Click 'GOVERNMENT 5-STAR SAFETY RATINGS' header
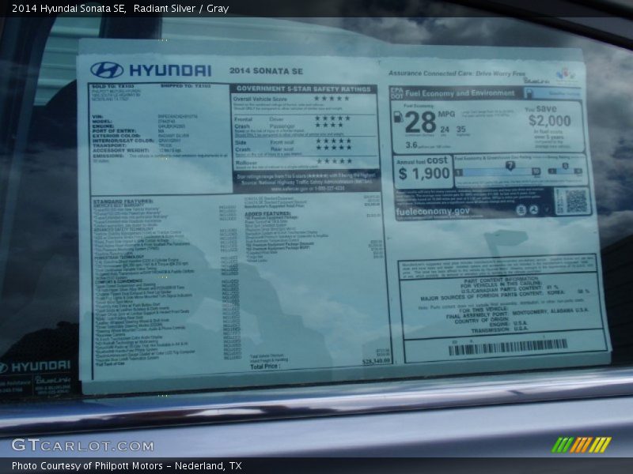This screenshot has width=633, height=474. tap(304, 88)
